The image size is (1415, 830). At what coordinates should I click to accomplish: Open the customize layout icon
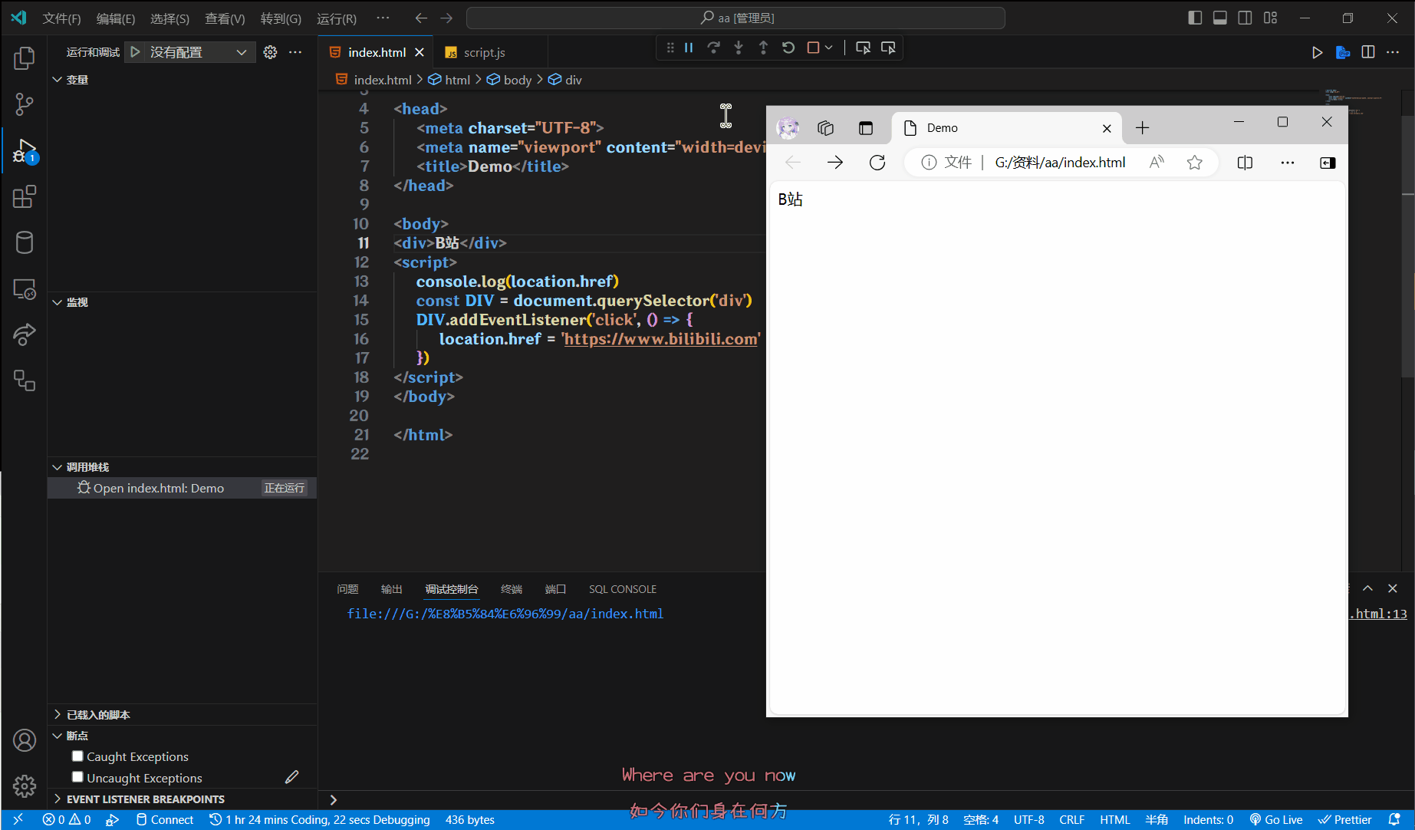click(1271, 18)
